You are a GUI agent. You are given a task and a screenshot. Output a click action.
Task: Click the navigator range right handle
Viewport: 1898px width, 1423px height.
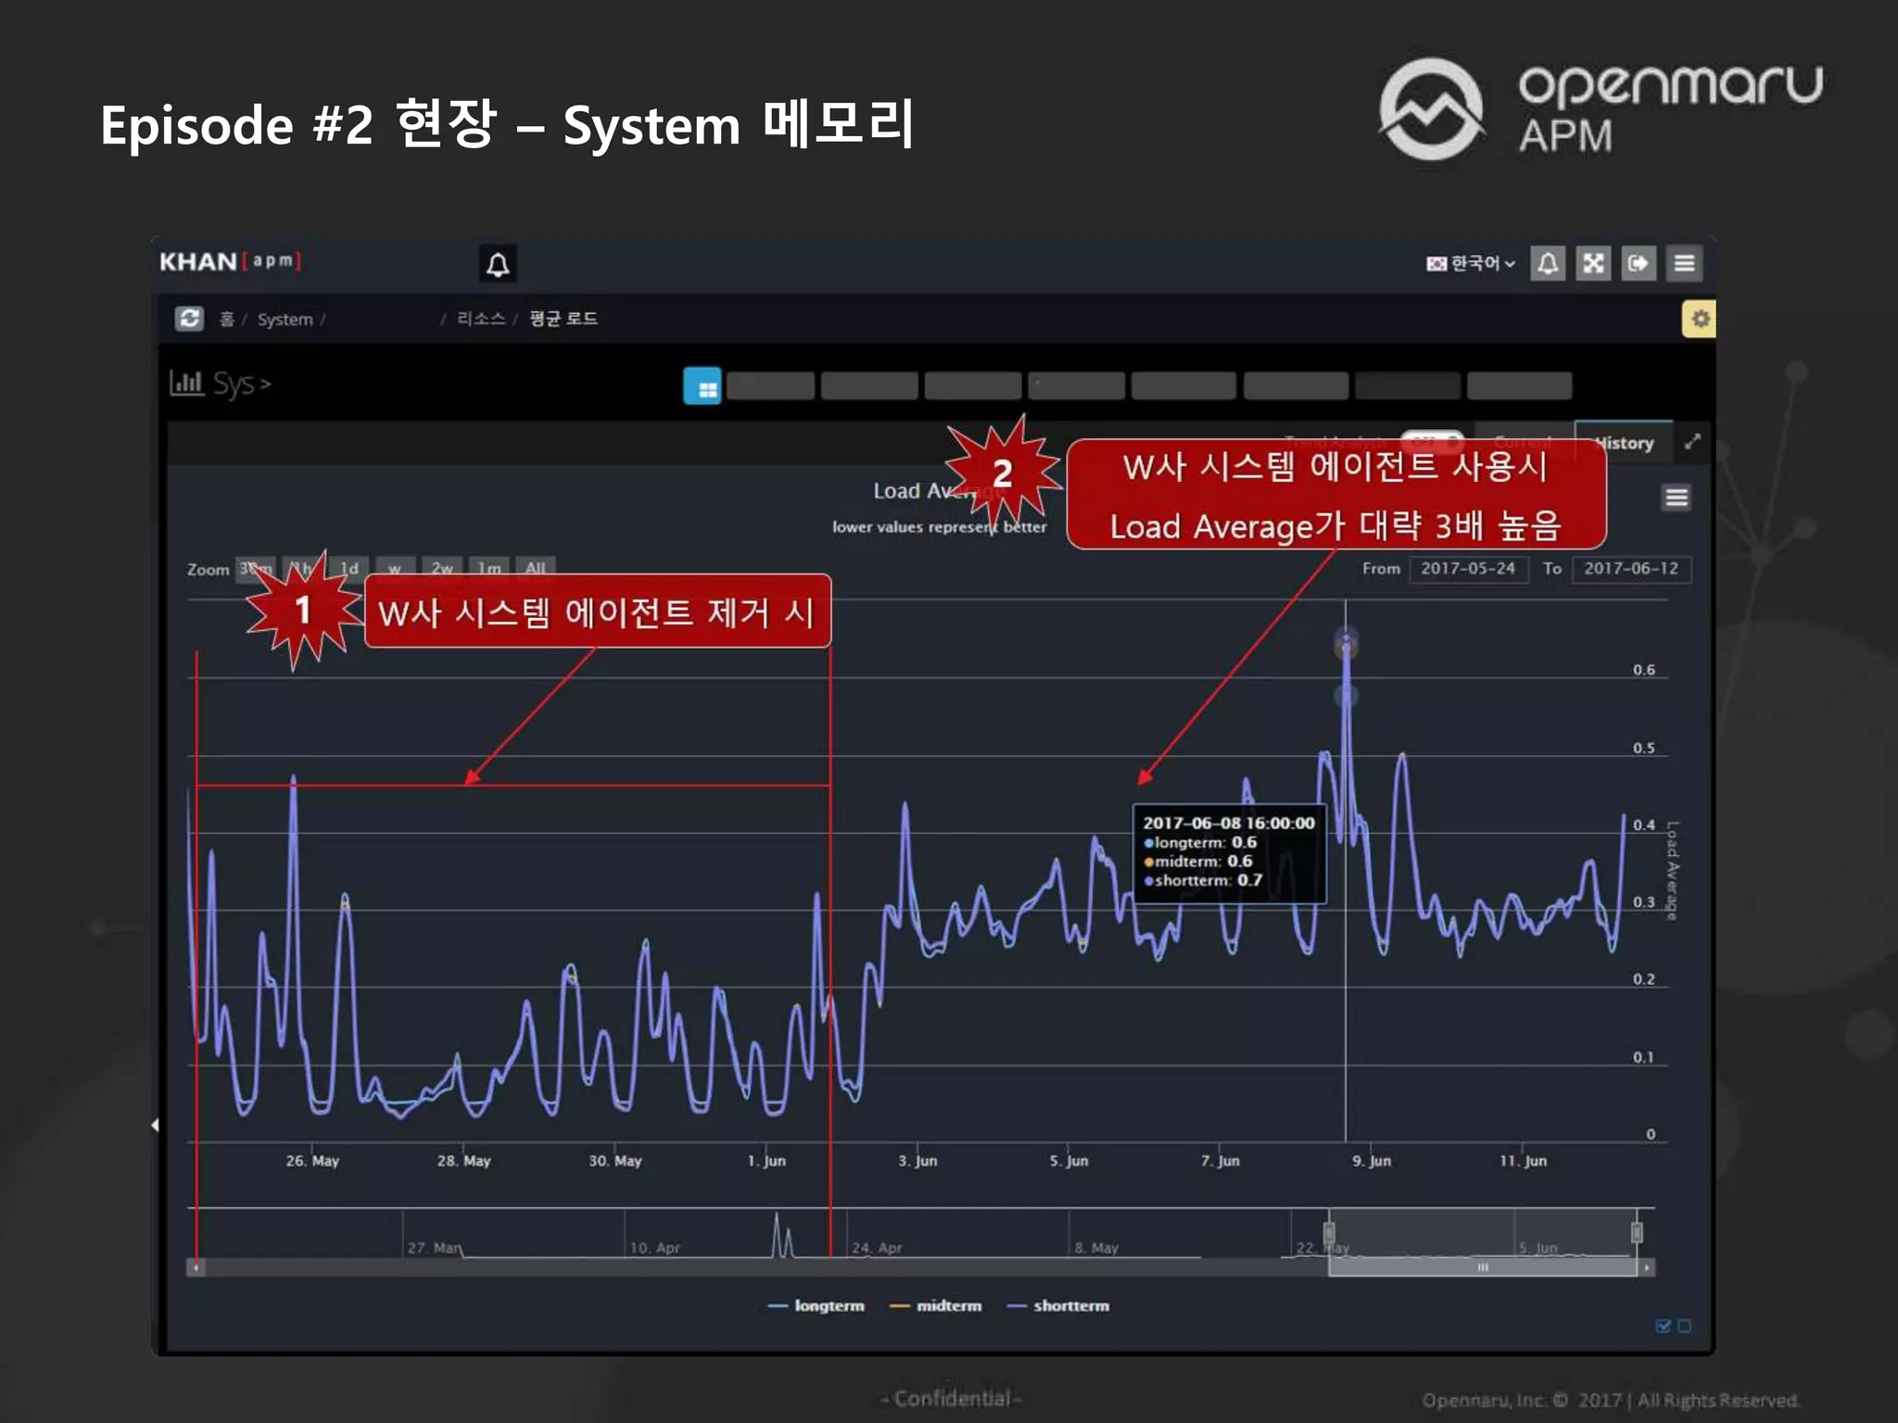point(1637,1232)
